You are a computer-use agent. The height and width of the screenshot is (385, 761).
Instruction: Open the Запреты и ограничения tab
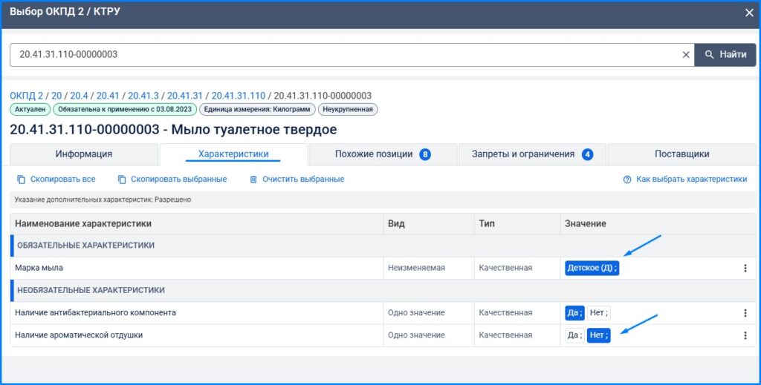coord(532,154)
